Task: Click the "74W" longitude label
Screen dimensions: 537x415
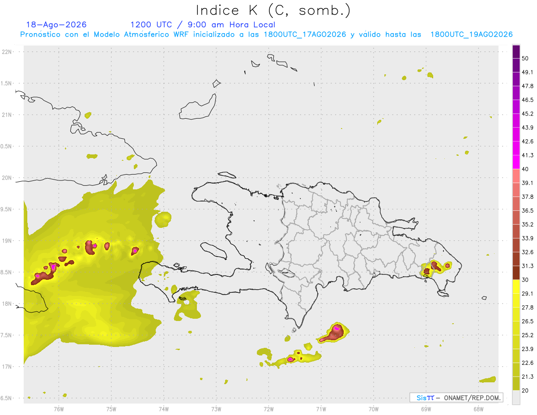Action: coord(164,409)
